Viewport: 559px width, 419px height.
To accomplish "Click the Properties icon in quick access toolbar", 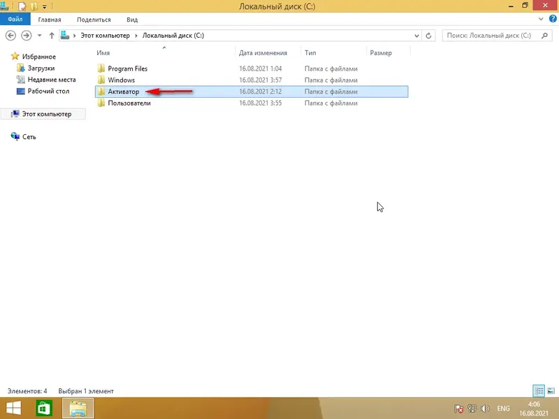I will click(x=22, y=6).
